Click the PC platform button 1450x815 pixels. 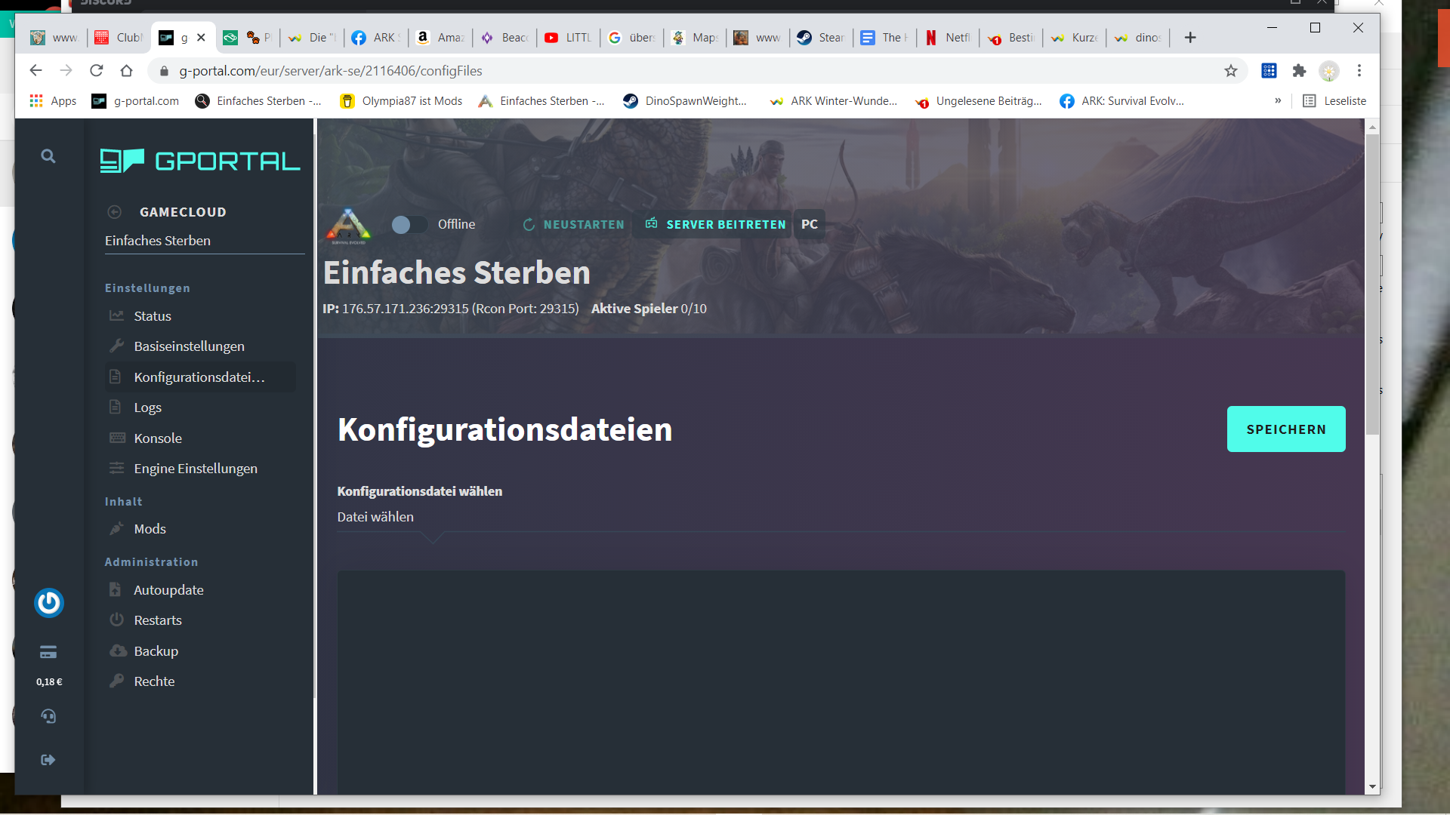(x=810, y=225)
